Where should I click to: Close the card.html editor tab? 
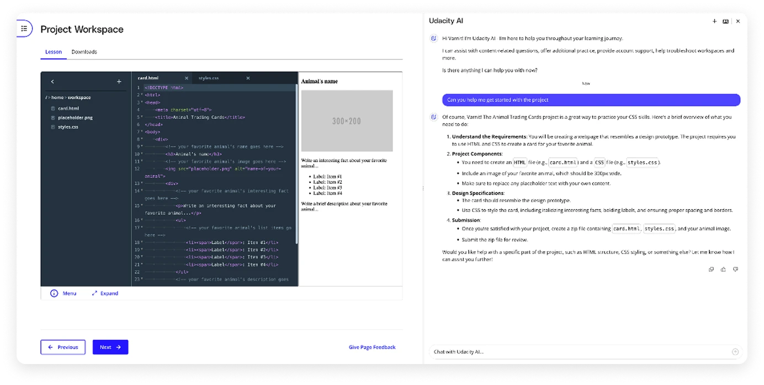coord(186,78)
